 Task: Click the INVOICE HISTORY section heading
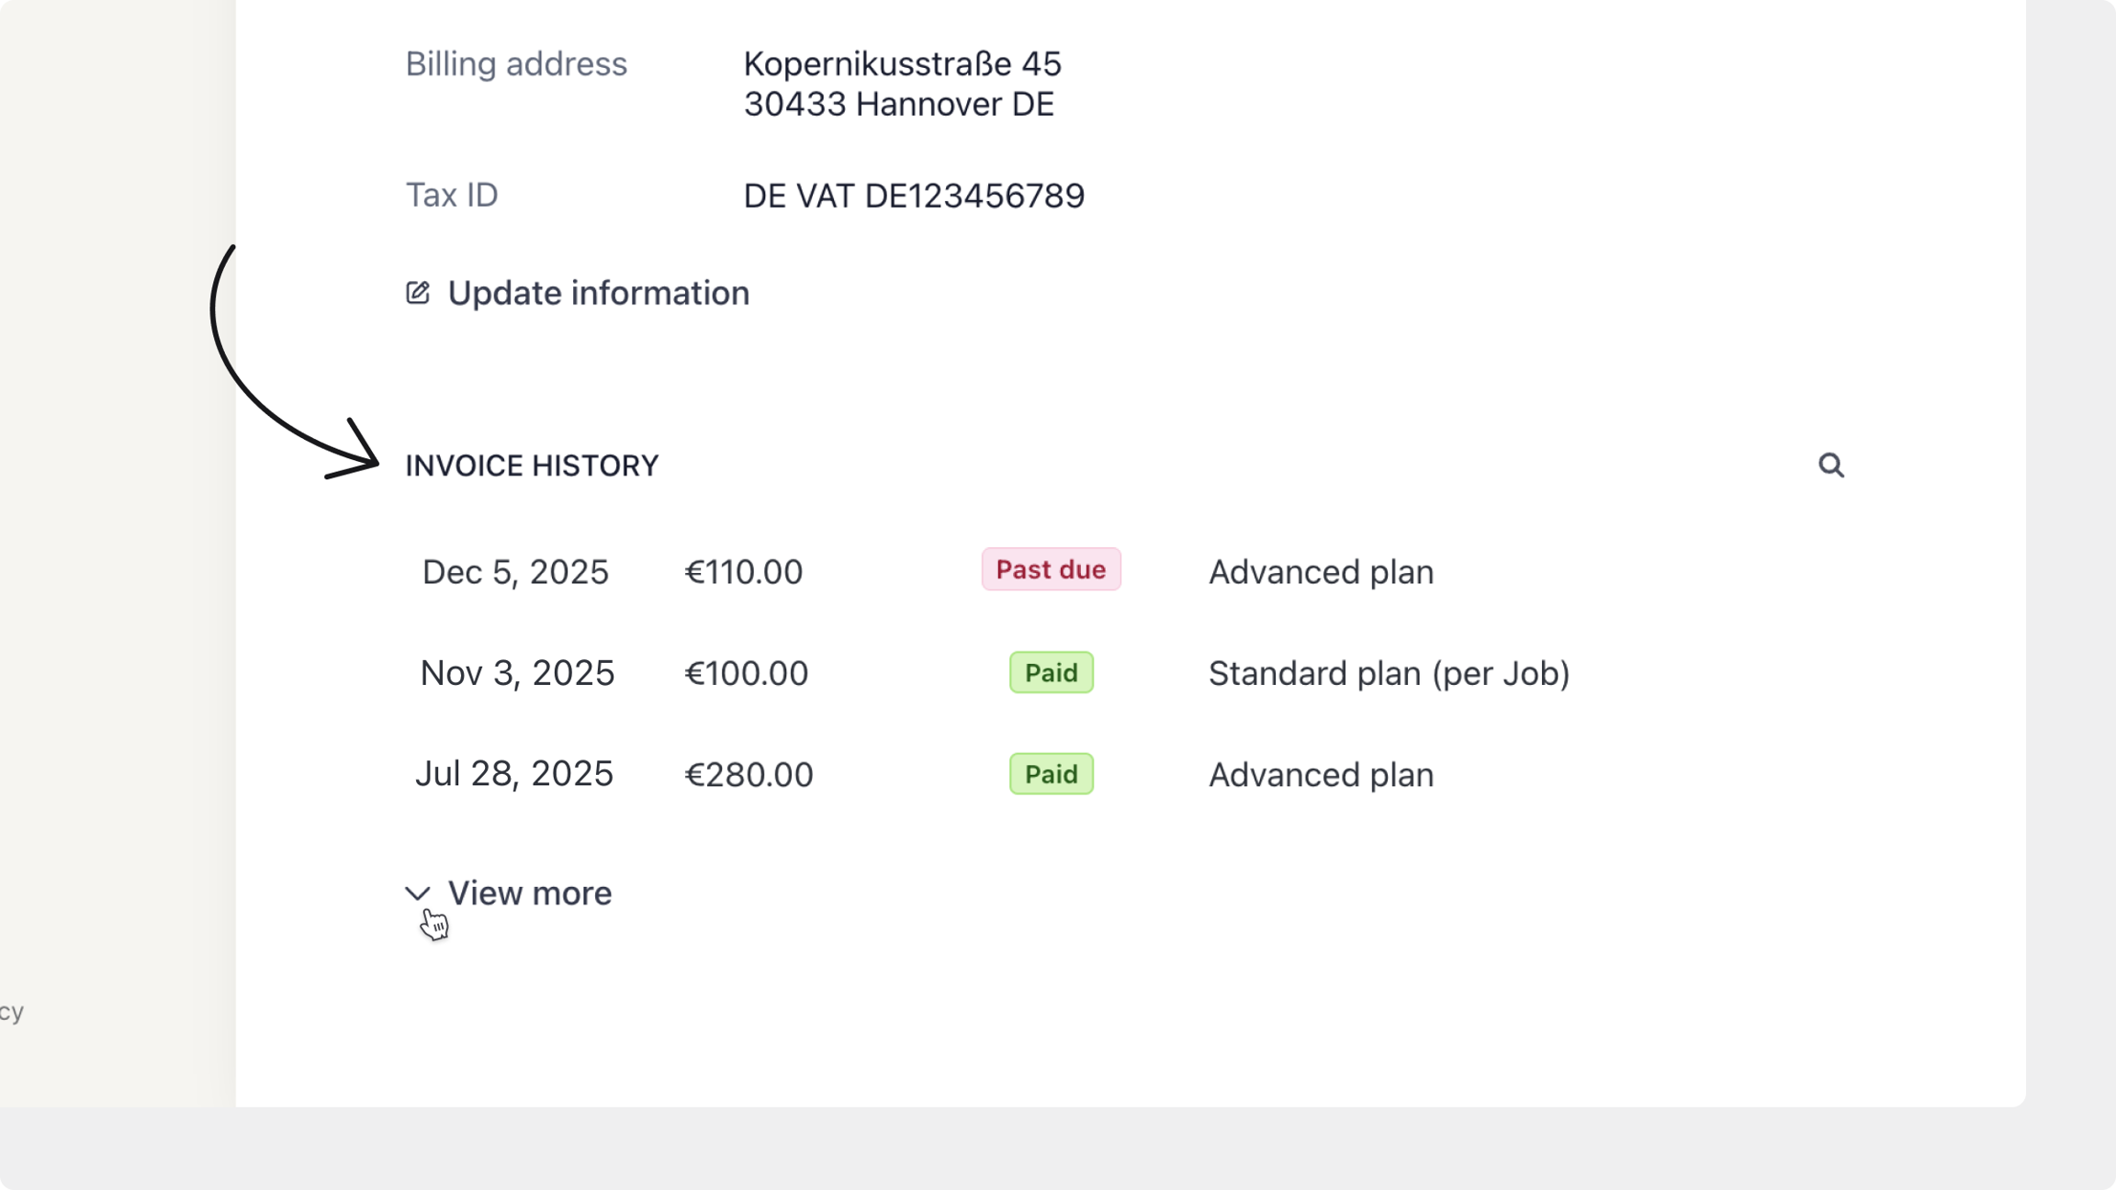532,466
